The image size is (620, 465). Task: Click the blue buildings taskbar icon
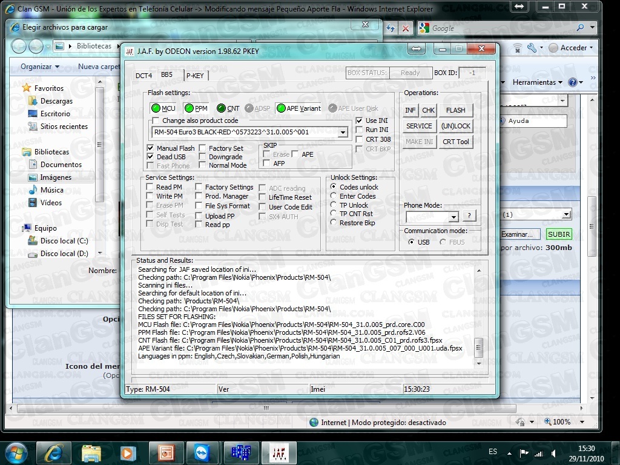point(241,453)
